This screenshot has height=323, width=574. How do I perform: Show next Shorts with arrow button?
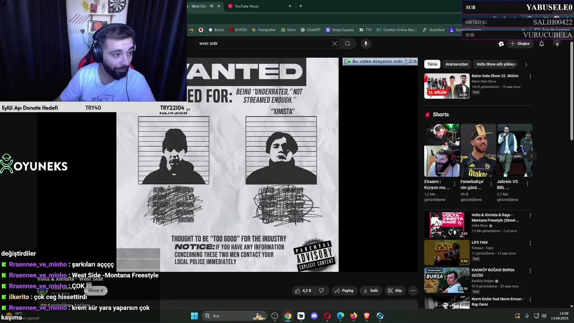coord(531,156)
